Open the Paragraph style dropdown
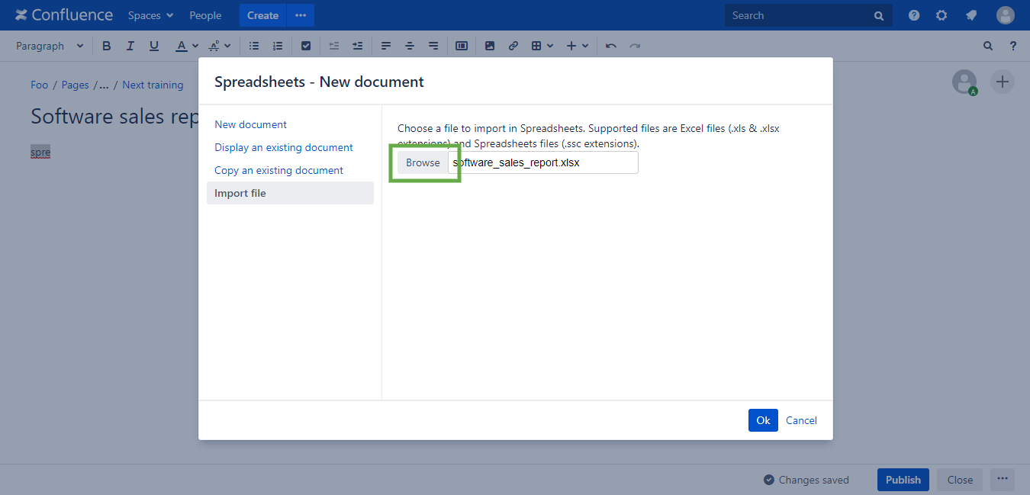Image resolution: width=1030 pixels, height=495 pixels. (50, 46)
